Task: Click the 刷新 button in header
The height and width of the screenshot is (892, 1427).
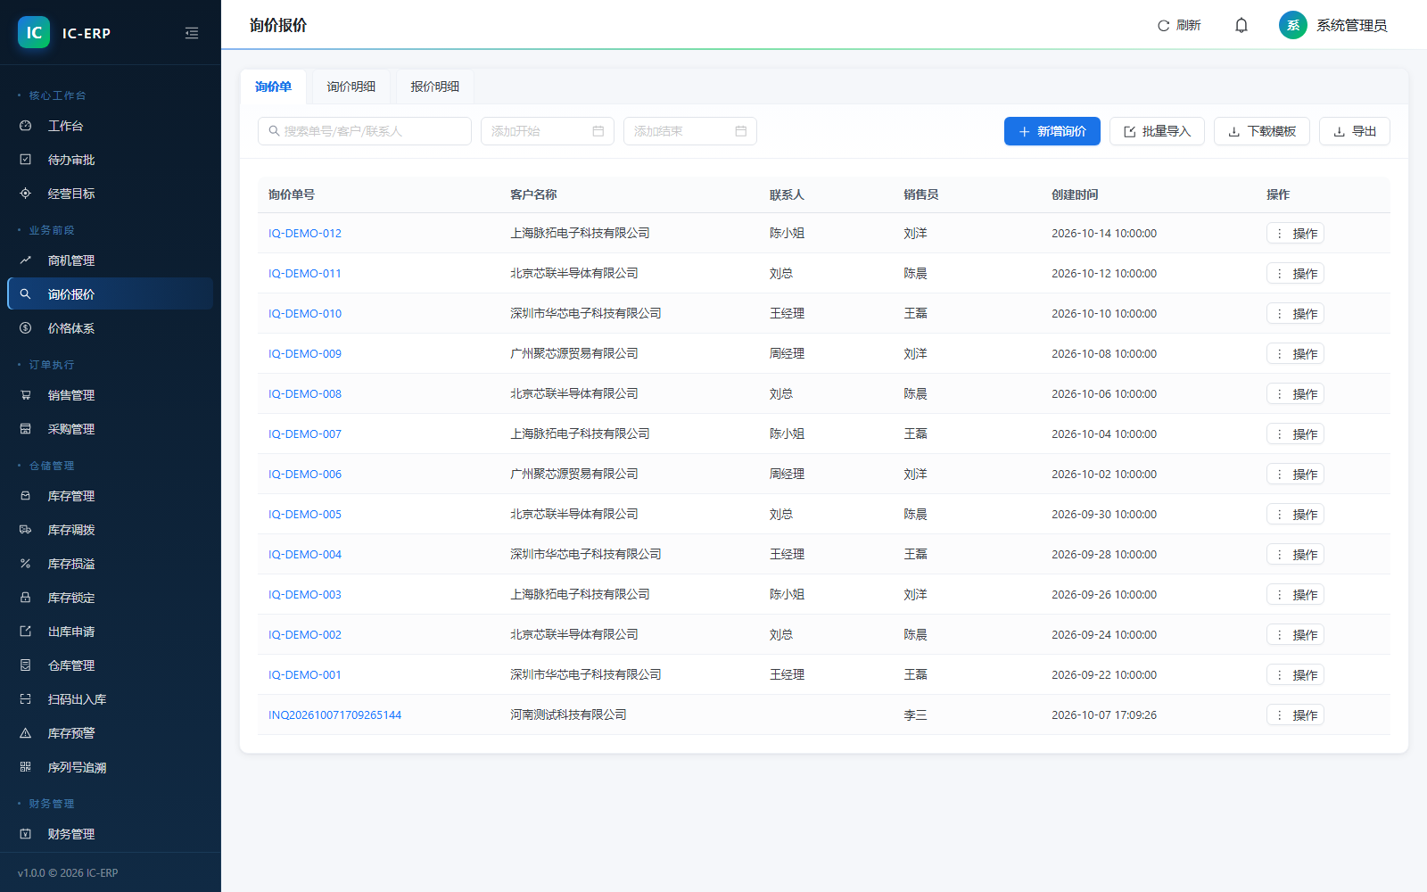Action: 1179,25
